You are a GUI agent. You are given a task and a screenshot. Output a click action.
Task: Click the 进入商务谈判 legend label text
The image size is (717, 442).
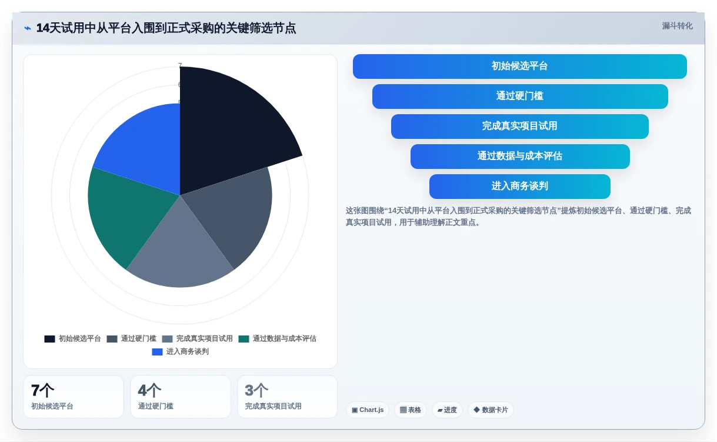point(188,352)
